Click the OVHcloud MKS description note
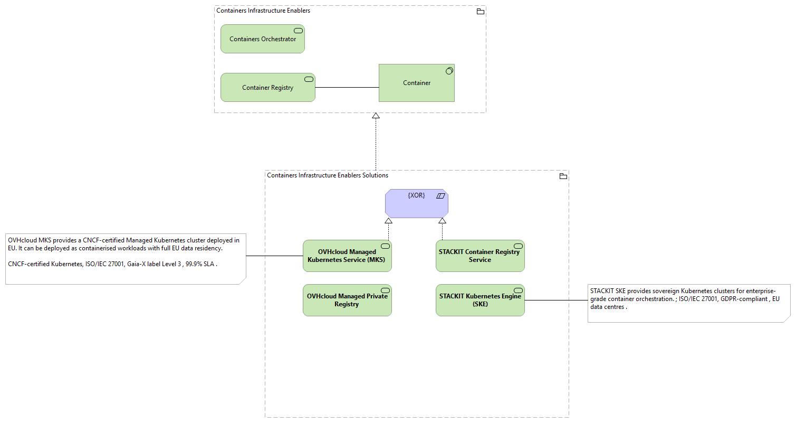The height and width of the screenshot is (423, 796). (126, 259)
